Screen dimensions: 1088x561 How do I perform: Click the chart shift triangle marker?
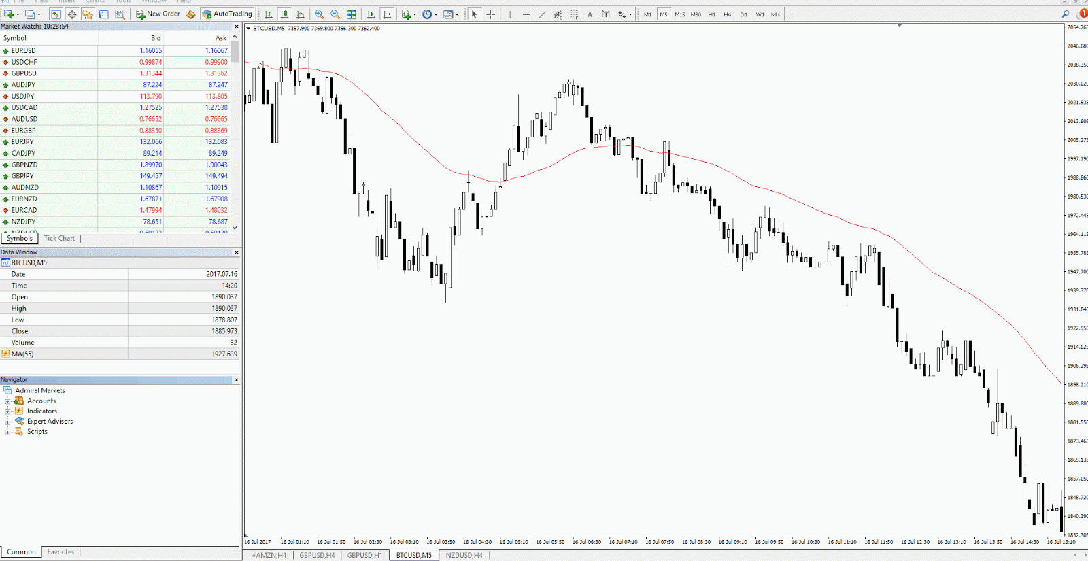click(899, 25)
